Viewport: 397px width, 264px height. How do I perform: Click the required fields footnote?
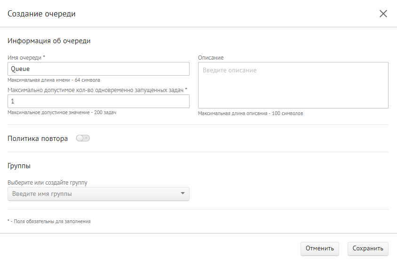pyautogui.click(x=49, y=221)
